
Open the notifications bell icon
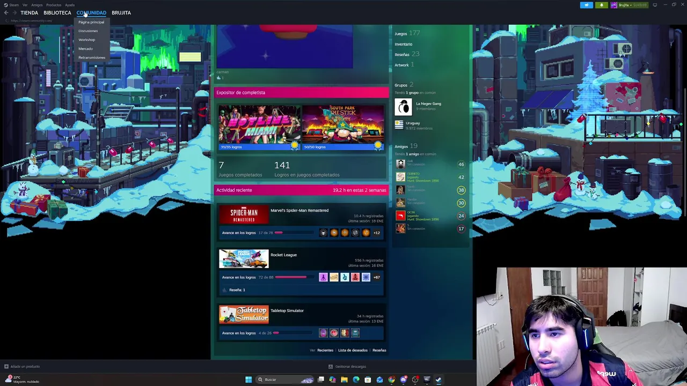[x=601, y=5]
